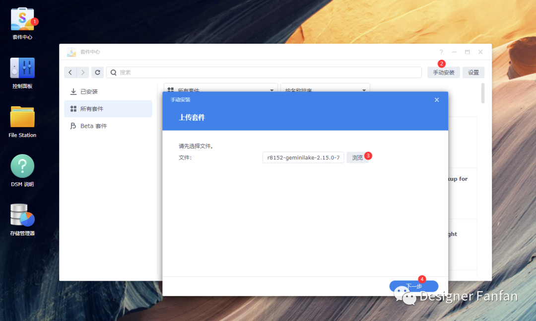The height and width of the screenshot is (321, 536).
Task: Launch File Station from the desktop
Action: tap(22, 118)
